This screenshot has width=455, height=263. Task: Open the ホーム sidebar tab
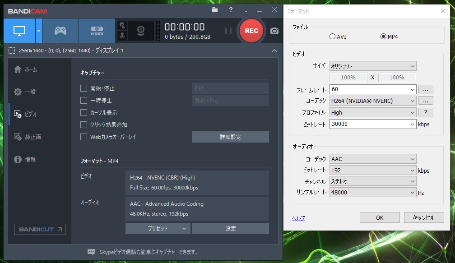(26, 69)
